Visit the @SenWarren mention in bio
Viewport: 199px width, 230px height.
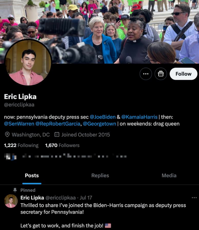tap(19, 124)
